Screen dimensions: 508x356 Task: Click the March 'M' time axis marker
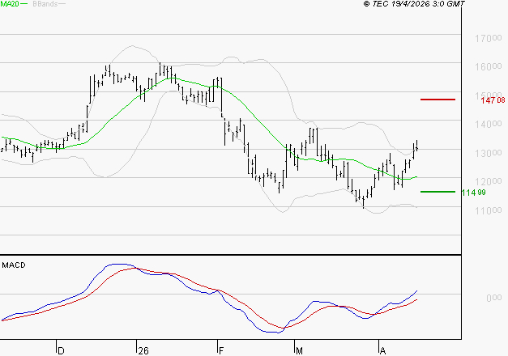pos(299,350)
